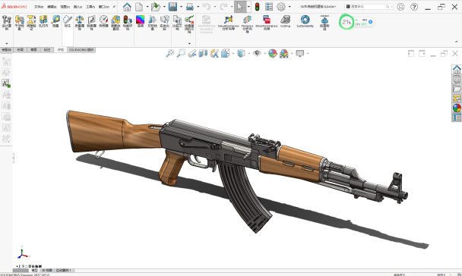462x276 pixels.
Task: Open the Window (窗口) menu
Action: pos(103,7)
